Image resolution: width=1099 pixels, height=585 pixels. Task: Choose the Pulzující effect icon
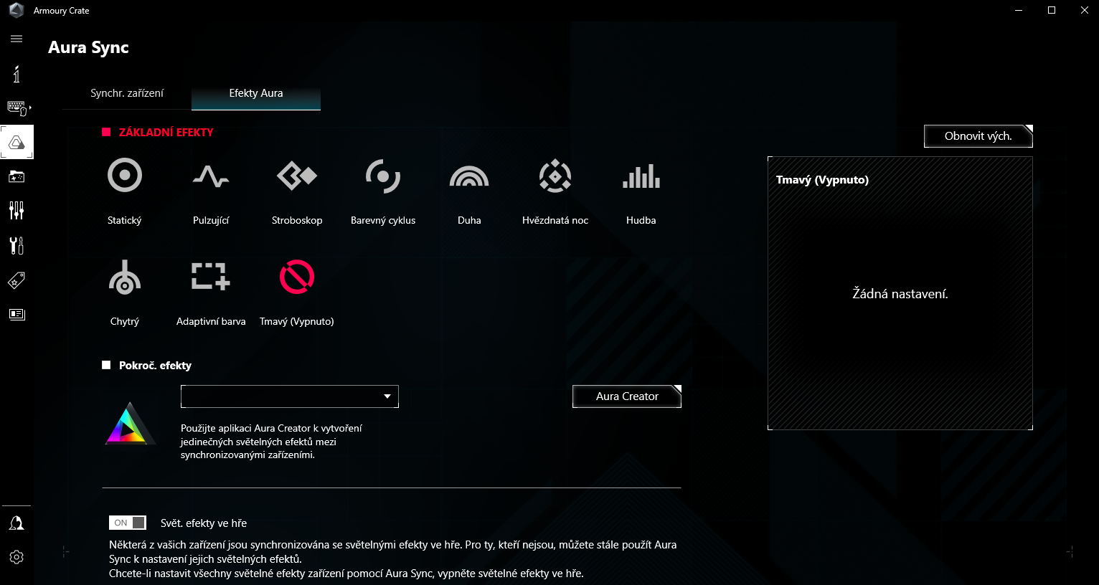tap(211, 176)
